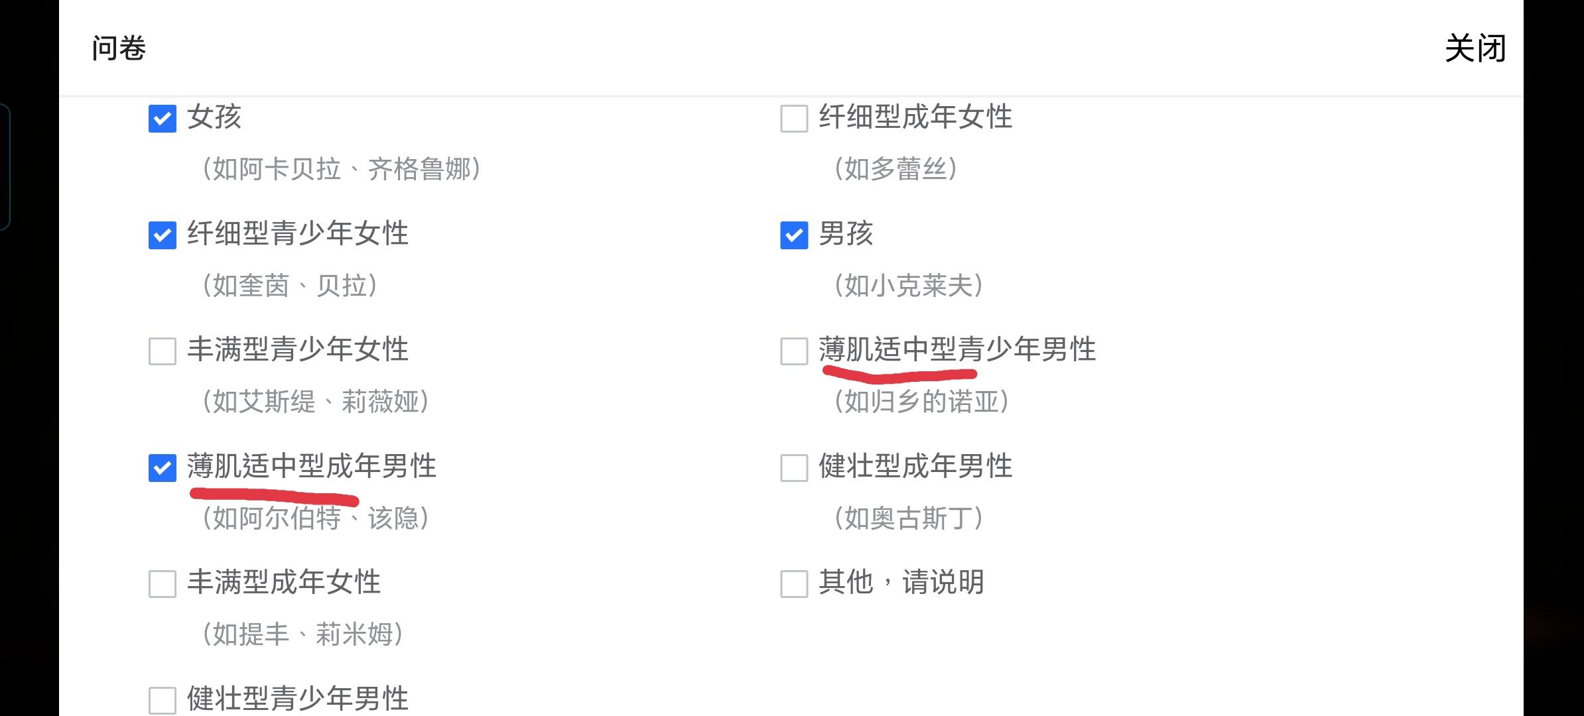Uncheck the 纤细型青少年女性 option

coord(163,235)
